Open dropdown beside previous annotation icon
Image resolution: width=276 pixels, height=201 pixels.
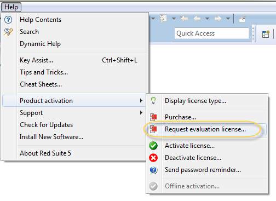pos(174,19)
